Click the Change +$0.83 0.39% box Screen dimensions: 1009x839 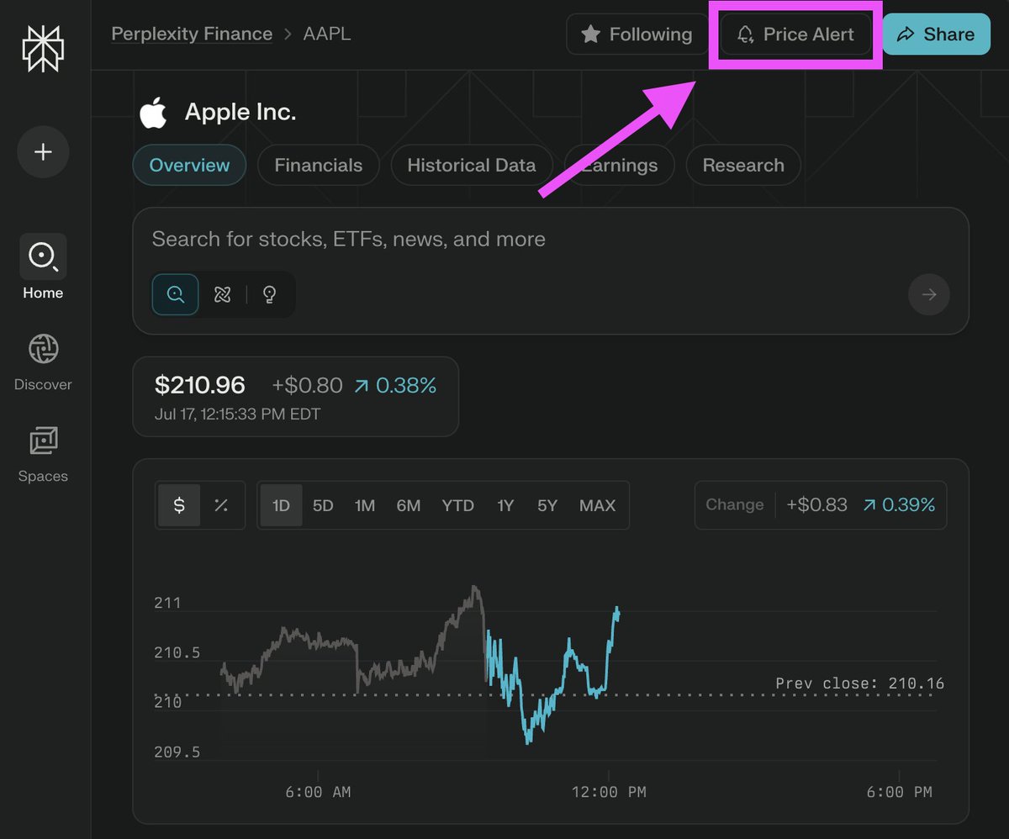click(821, 505)
